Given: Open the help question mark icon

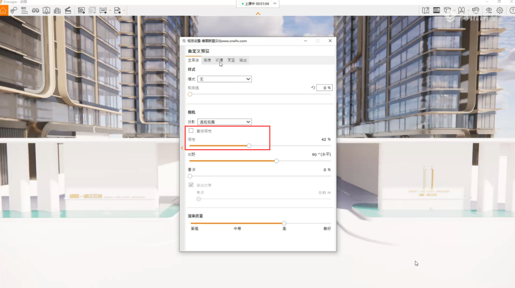Looking at the screenshot, I should pos(512,10).
